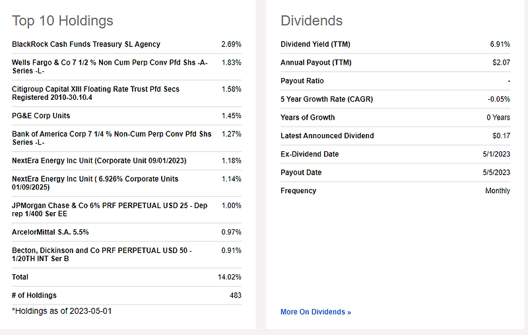Click the Wells Fargo & Co holding name
Screen dimensions: 528x335
[110, 67]
